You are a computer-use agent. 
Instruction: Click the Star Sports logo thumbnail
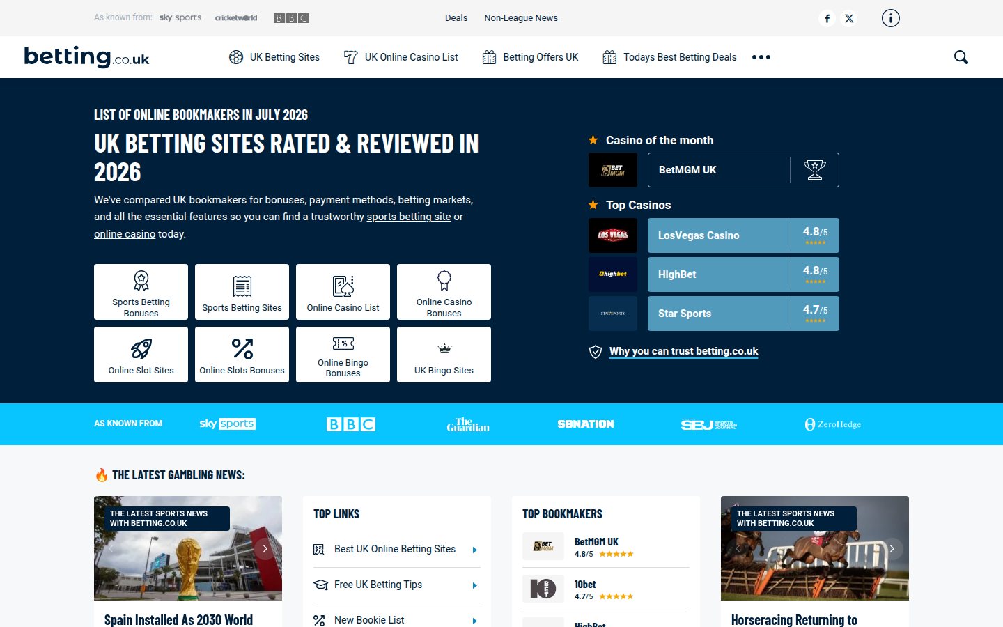point(613,313)
